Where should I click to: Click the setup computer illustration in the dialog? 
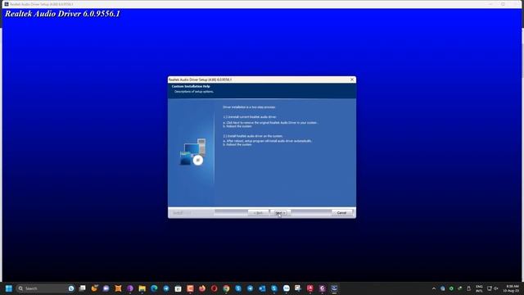[x=193, y=152]
